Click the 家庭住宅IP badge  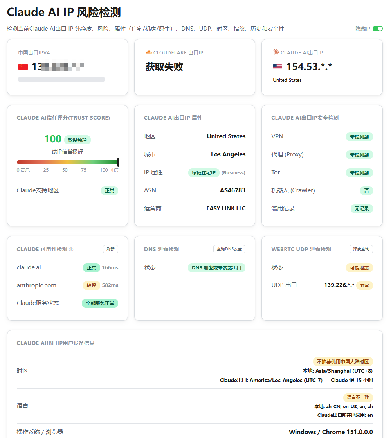(204, 172)
